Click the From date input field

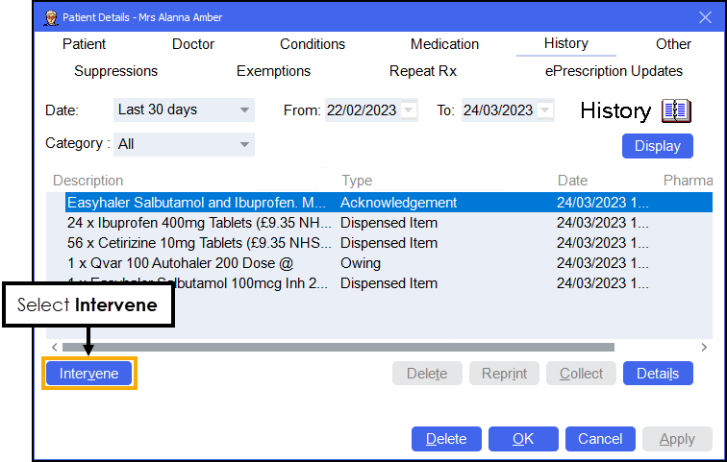tap(362, 110)
